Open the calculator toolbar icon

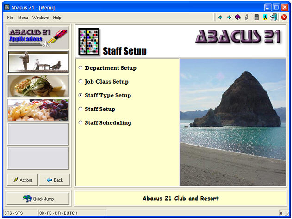256,18
